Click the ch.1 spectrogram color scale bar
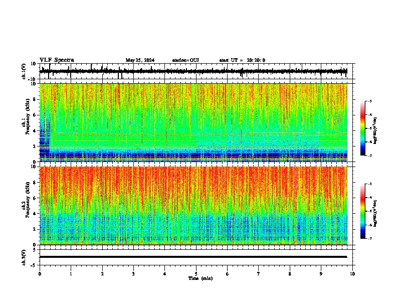 click(x=362, y=128)
